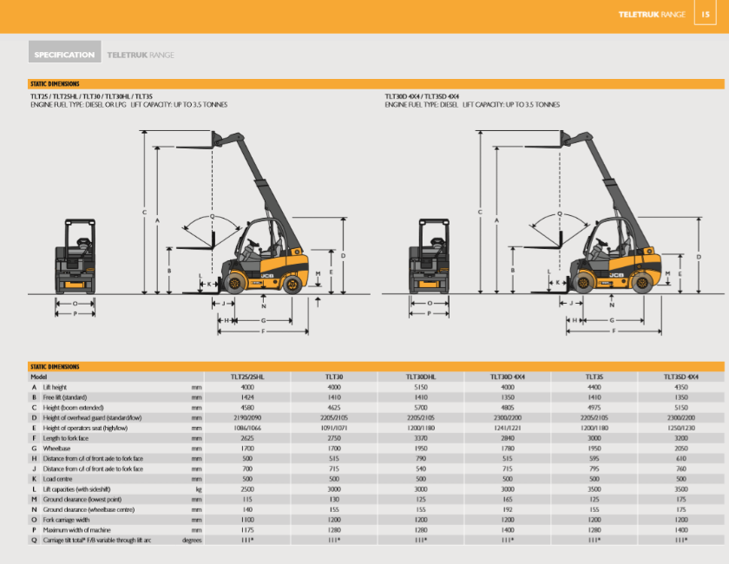Viewport: 729px width, 564px height.
Task: Select the Model header cell in table
Action: coord(39,377)
